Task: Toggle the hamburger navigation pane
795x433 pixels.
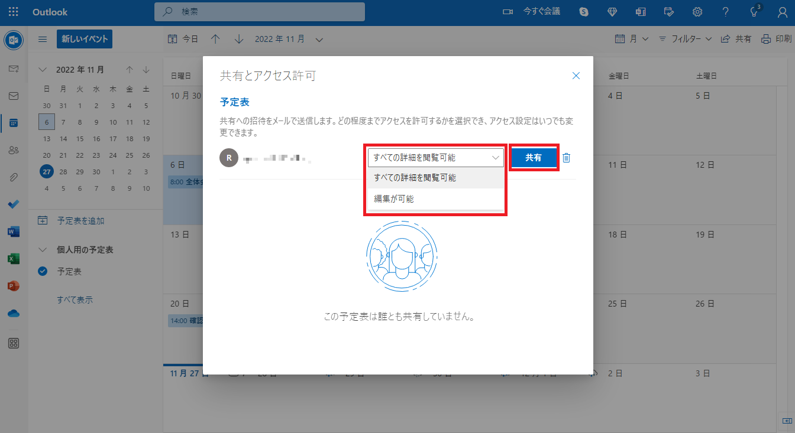Action: 43,39
